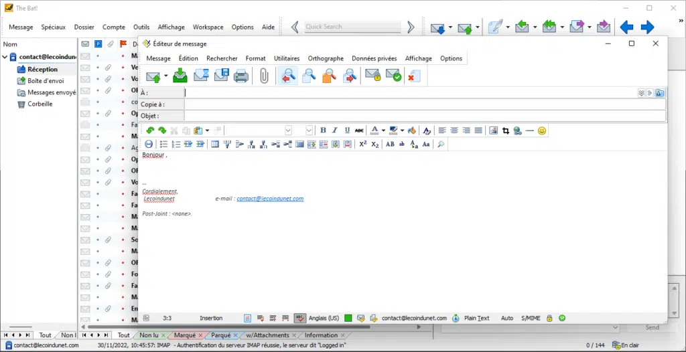Insert picture in the editor toolbar
The image size is (686, 352).
point(494,130)
